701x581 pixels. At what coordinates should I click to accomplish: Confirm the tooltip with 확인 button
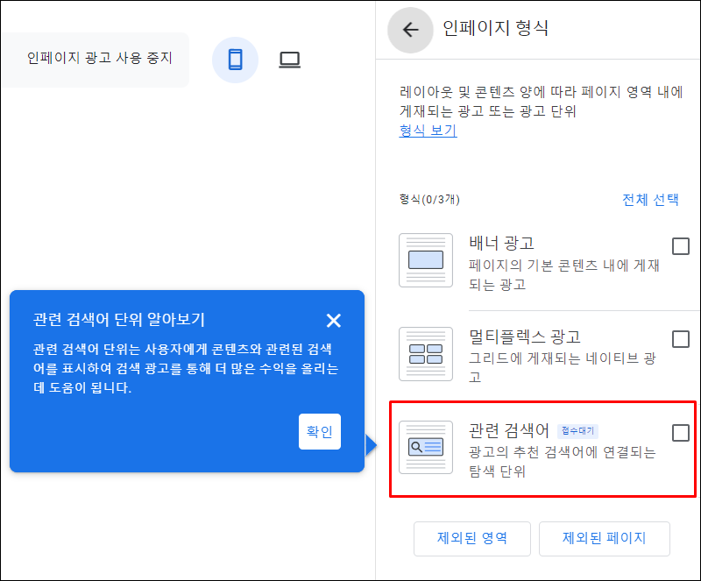click(x=320, y=431)
